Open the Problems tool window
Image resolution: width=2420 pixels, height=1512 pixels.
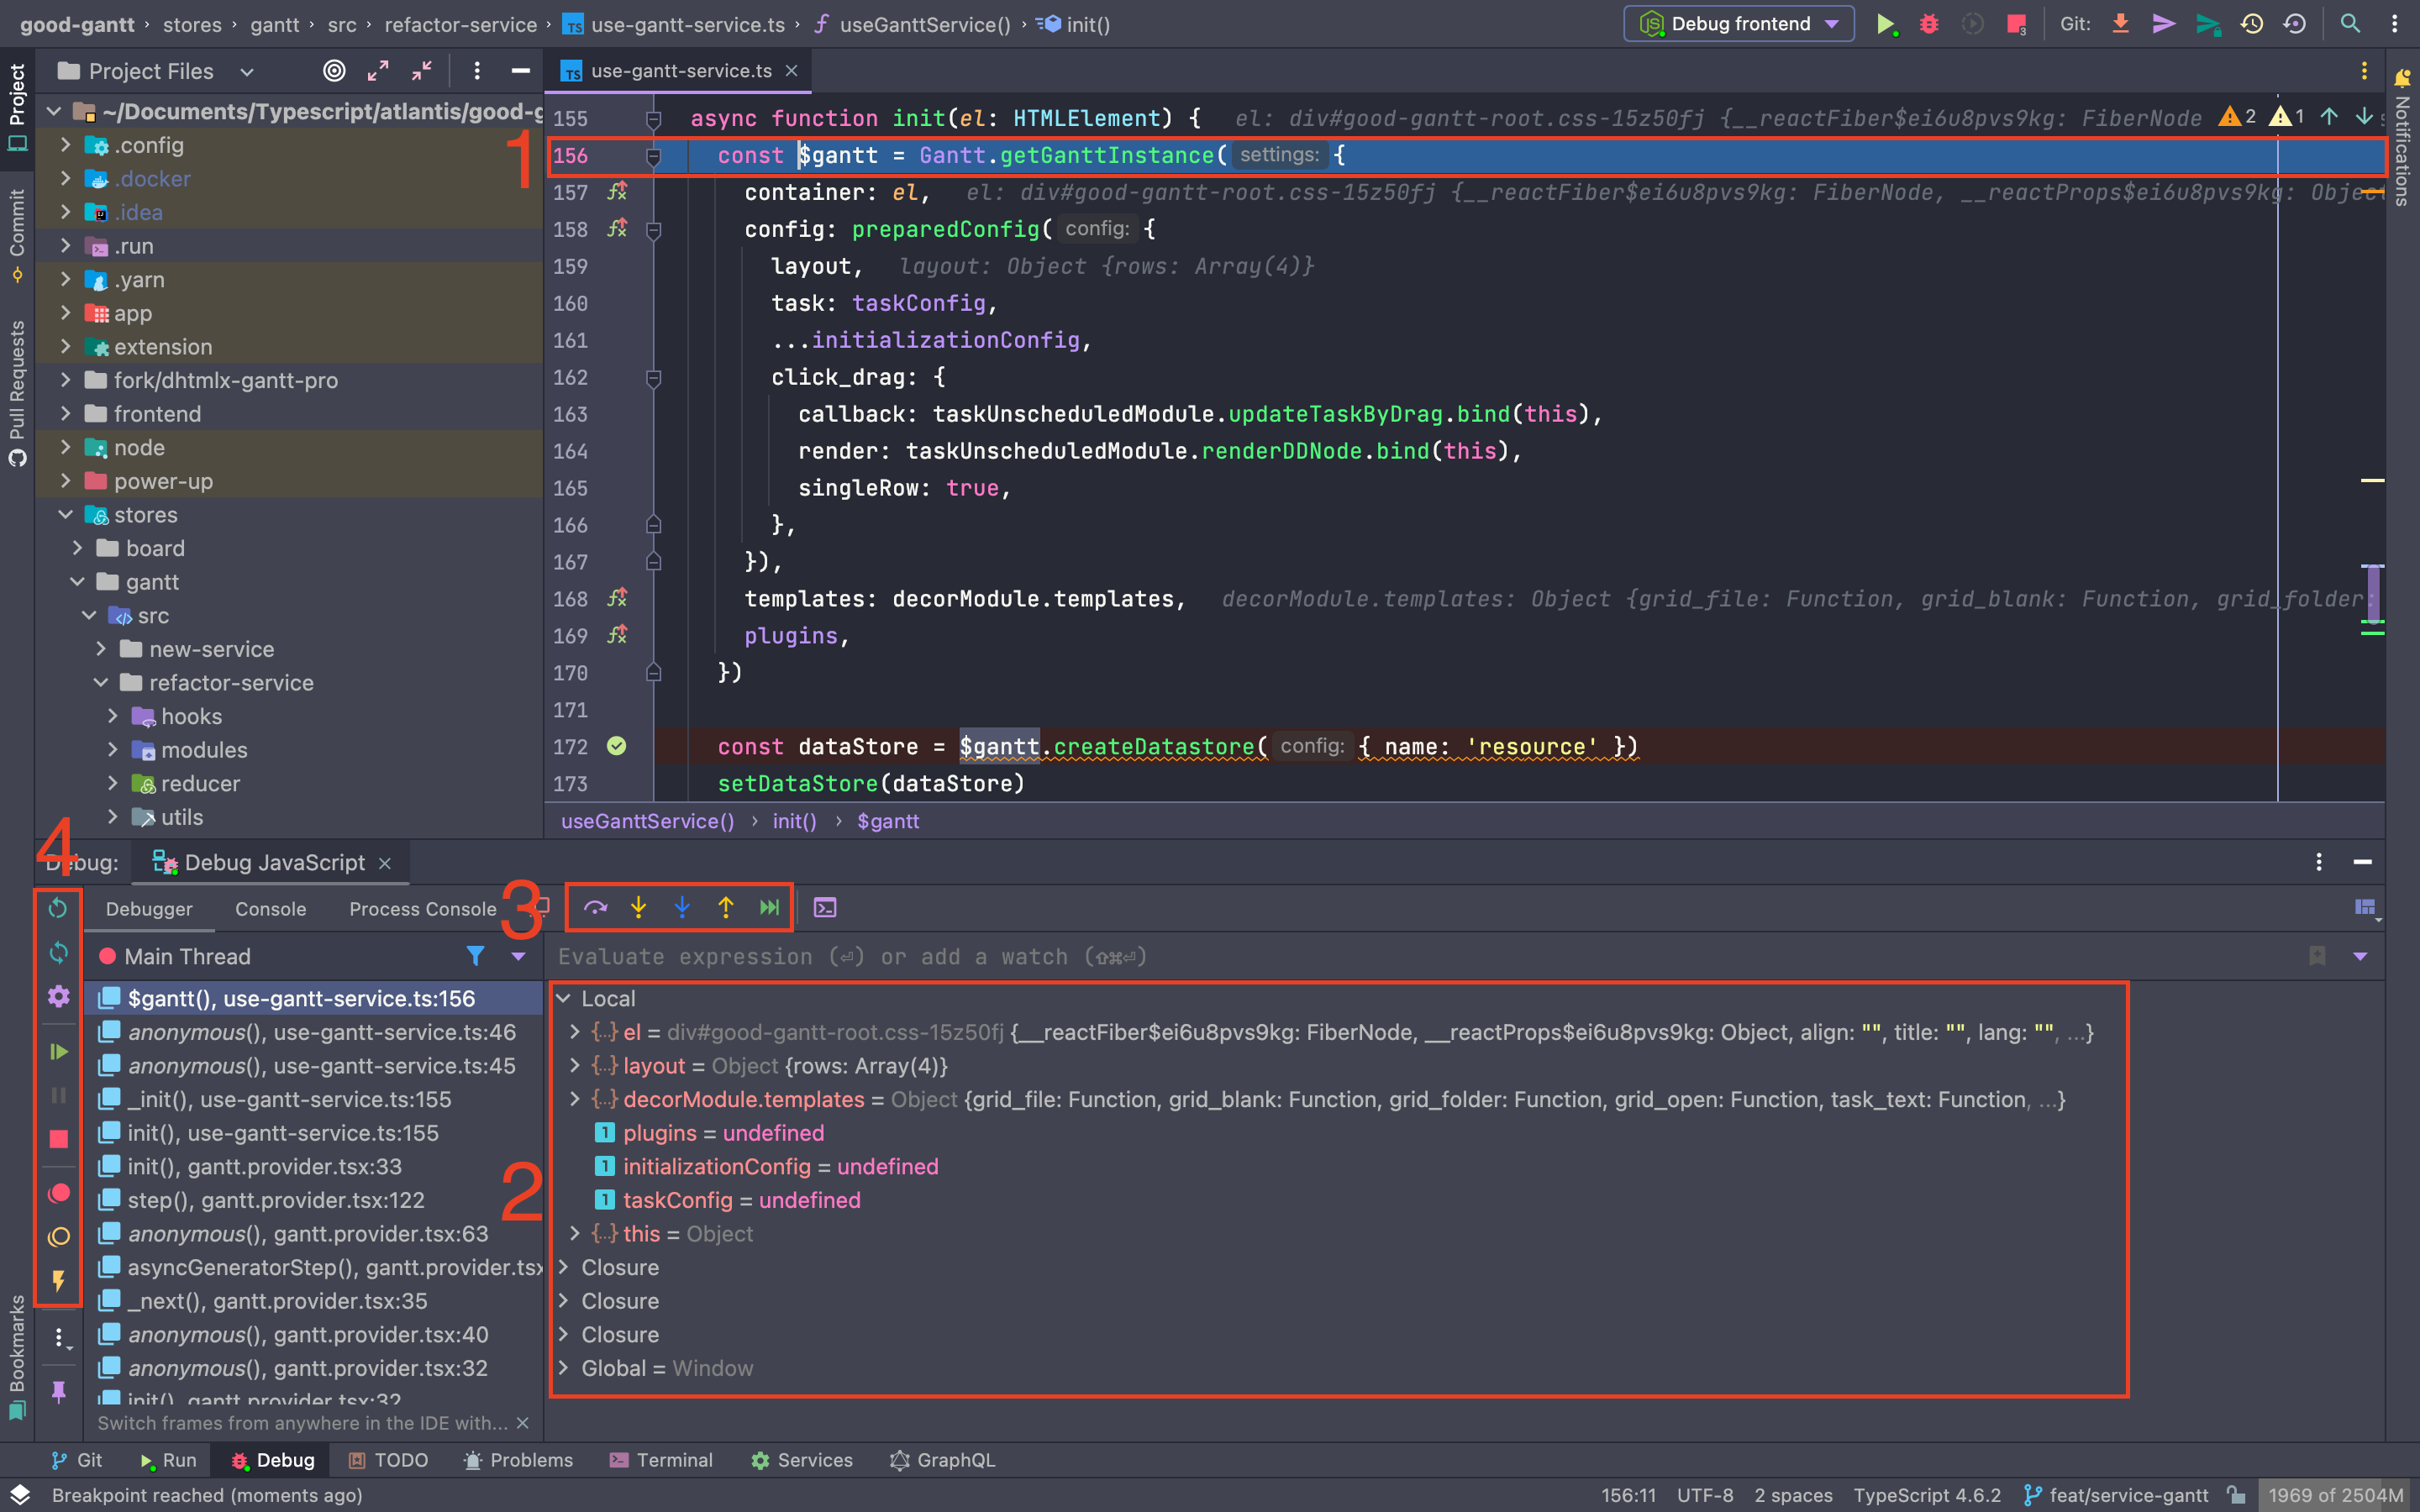click(518, 1460)
